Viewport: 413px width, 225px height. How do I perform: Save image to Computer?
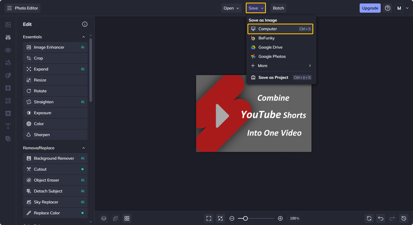280,29
